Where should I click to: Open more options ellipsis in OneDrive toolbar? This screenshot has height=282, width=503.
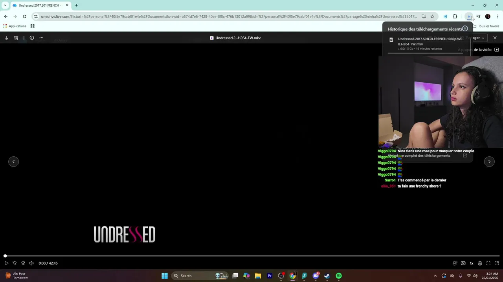[41, 38]
